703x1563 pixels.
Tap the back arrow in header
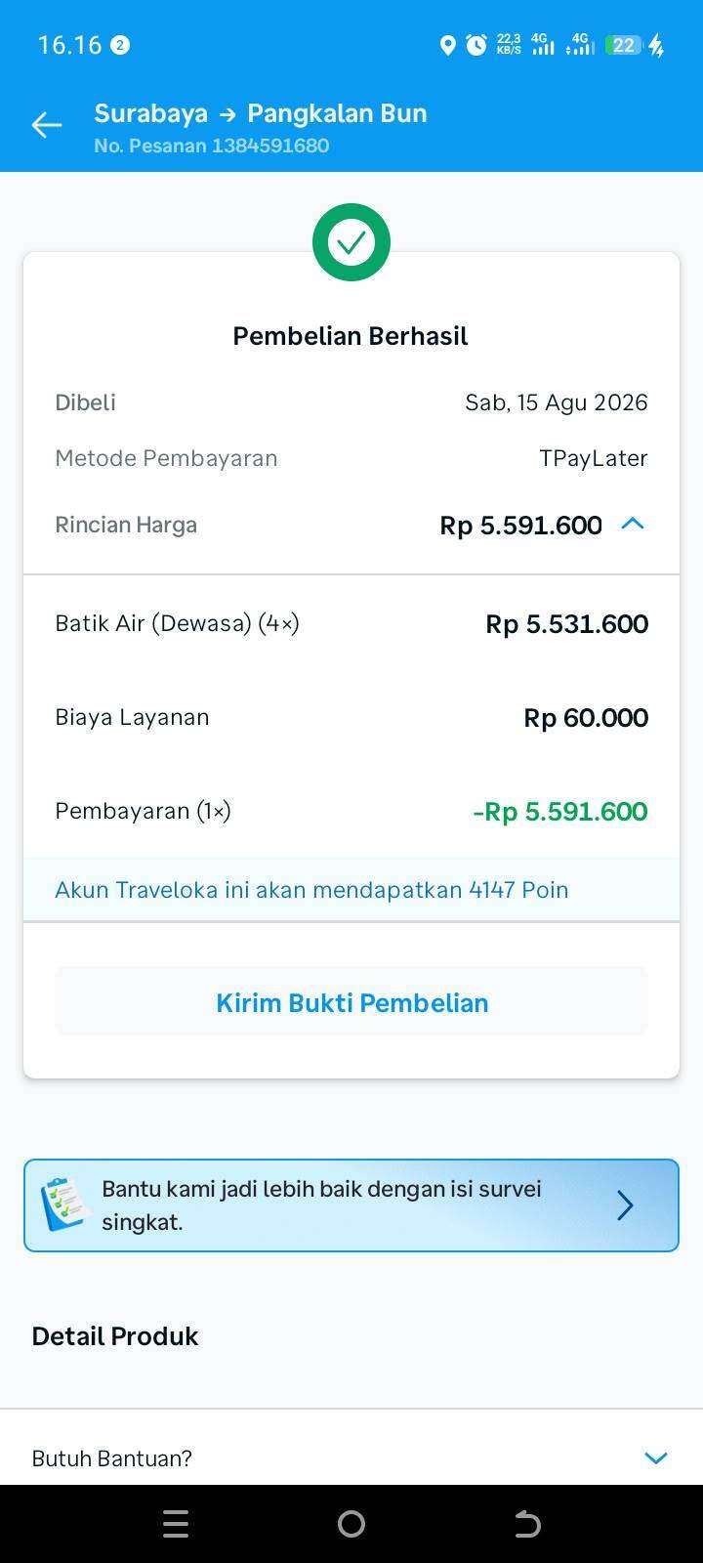pos(46,125)
